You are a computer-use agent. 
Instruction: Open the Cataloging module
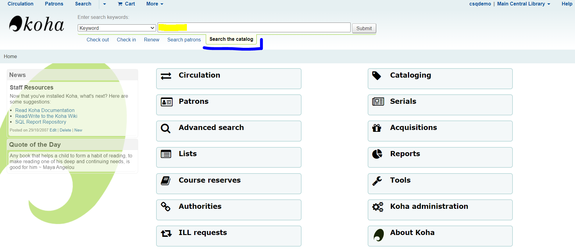point(440,79)
